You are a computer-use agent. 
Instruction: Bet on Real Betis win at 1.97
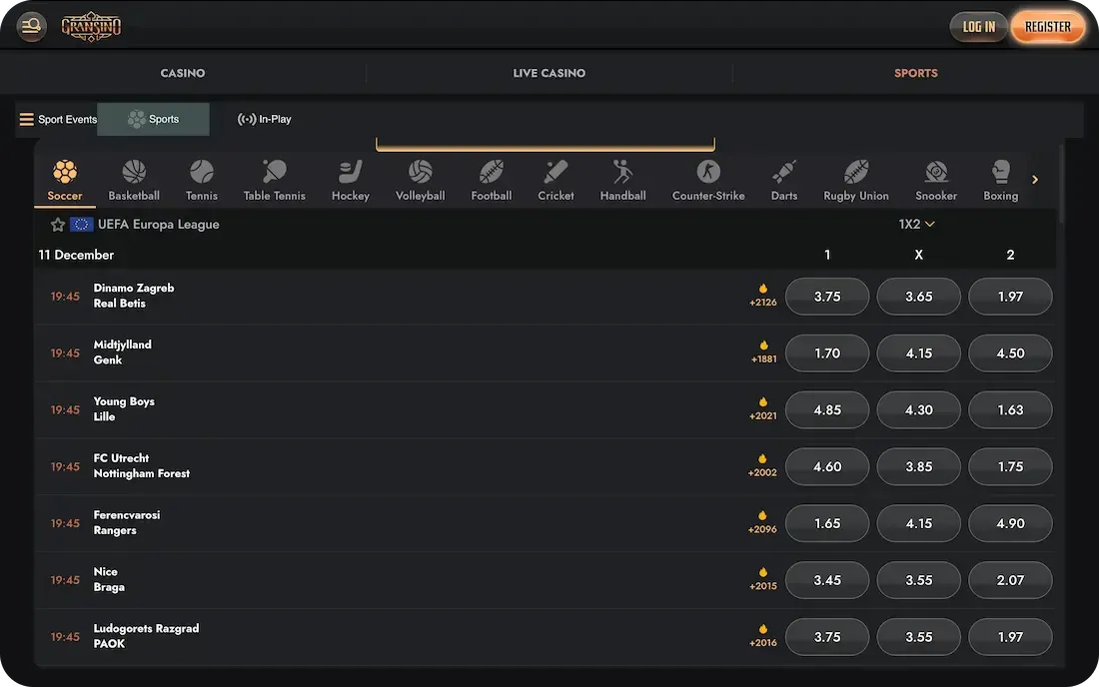coord(1010,297)
